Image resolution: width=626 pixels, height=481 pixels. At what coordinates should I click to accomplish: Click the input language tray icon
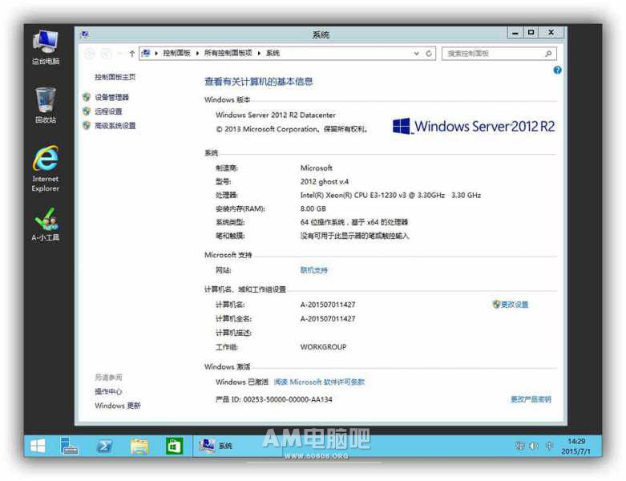549,446
